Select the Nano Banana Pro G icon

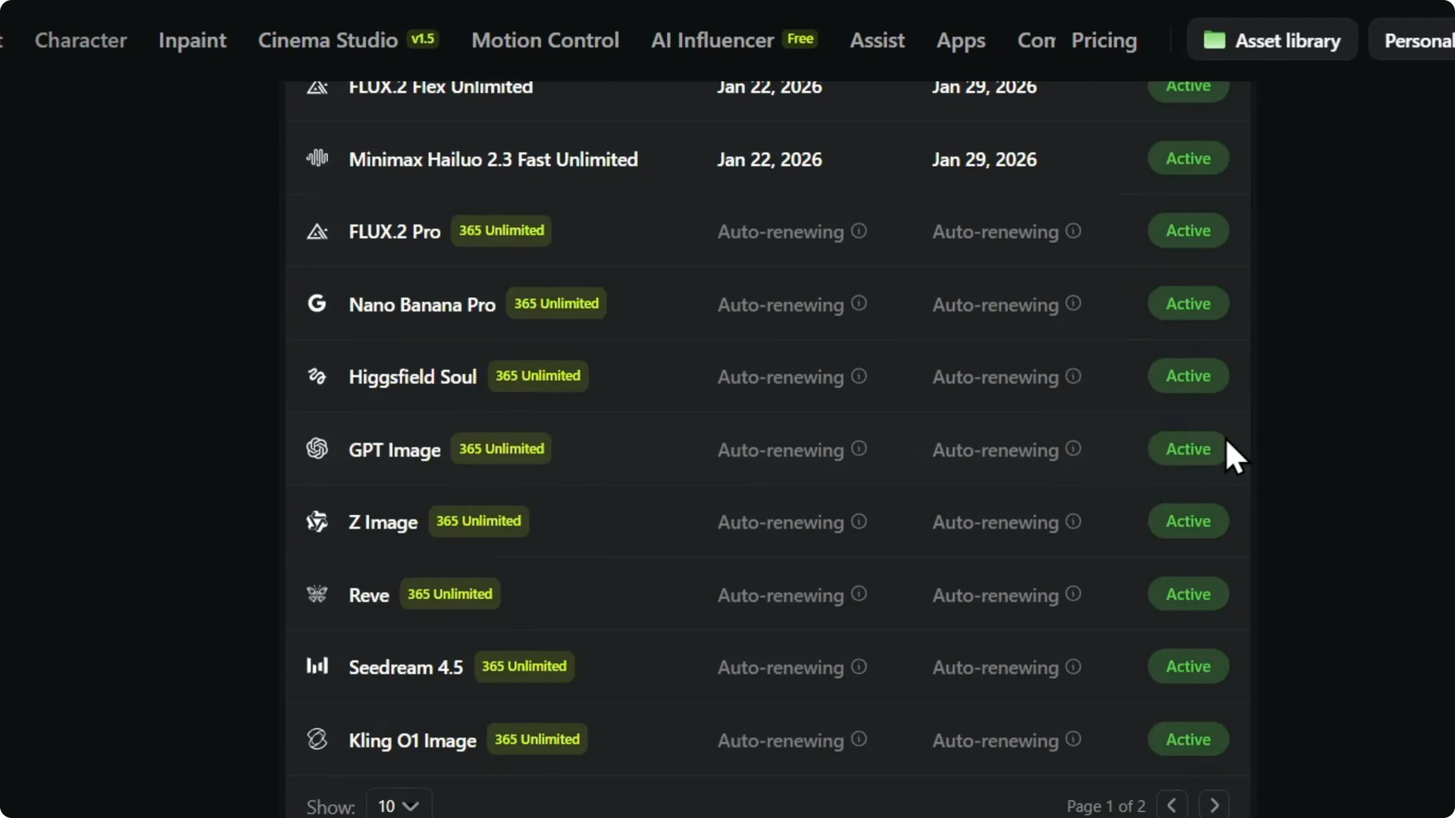pyautogui.click(x=316, y=303)
